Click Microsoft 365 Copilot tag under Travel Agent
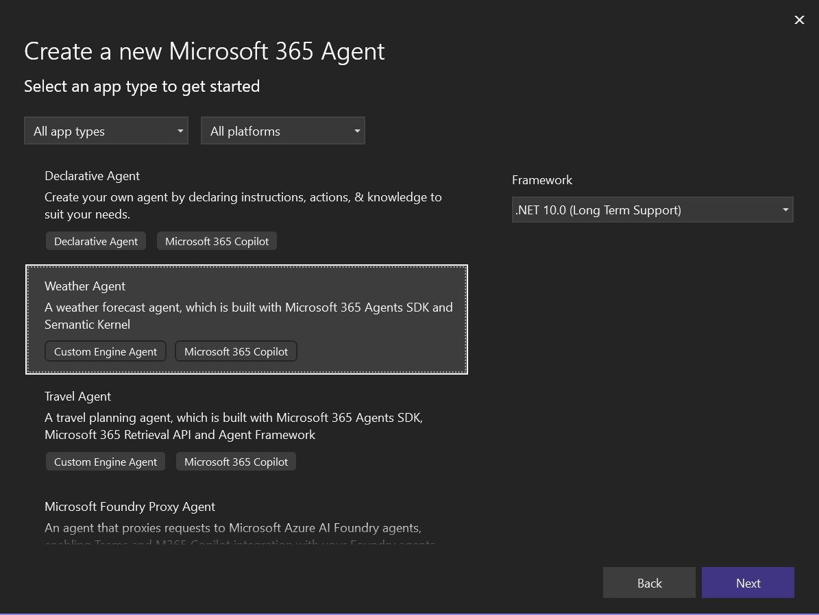This screenshot has height=615, width=819. 236,462
